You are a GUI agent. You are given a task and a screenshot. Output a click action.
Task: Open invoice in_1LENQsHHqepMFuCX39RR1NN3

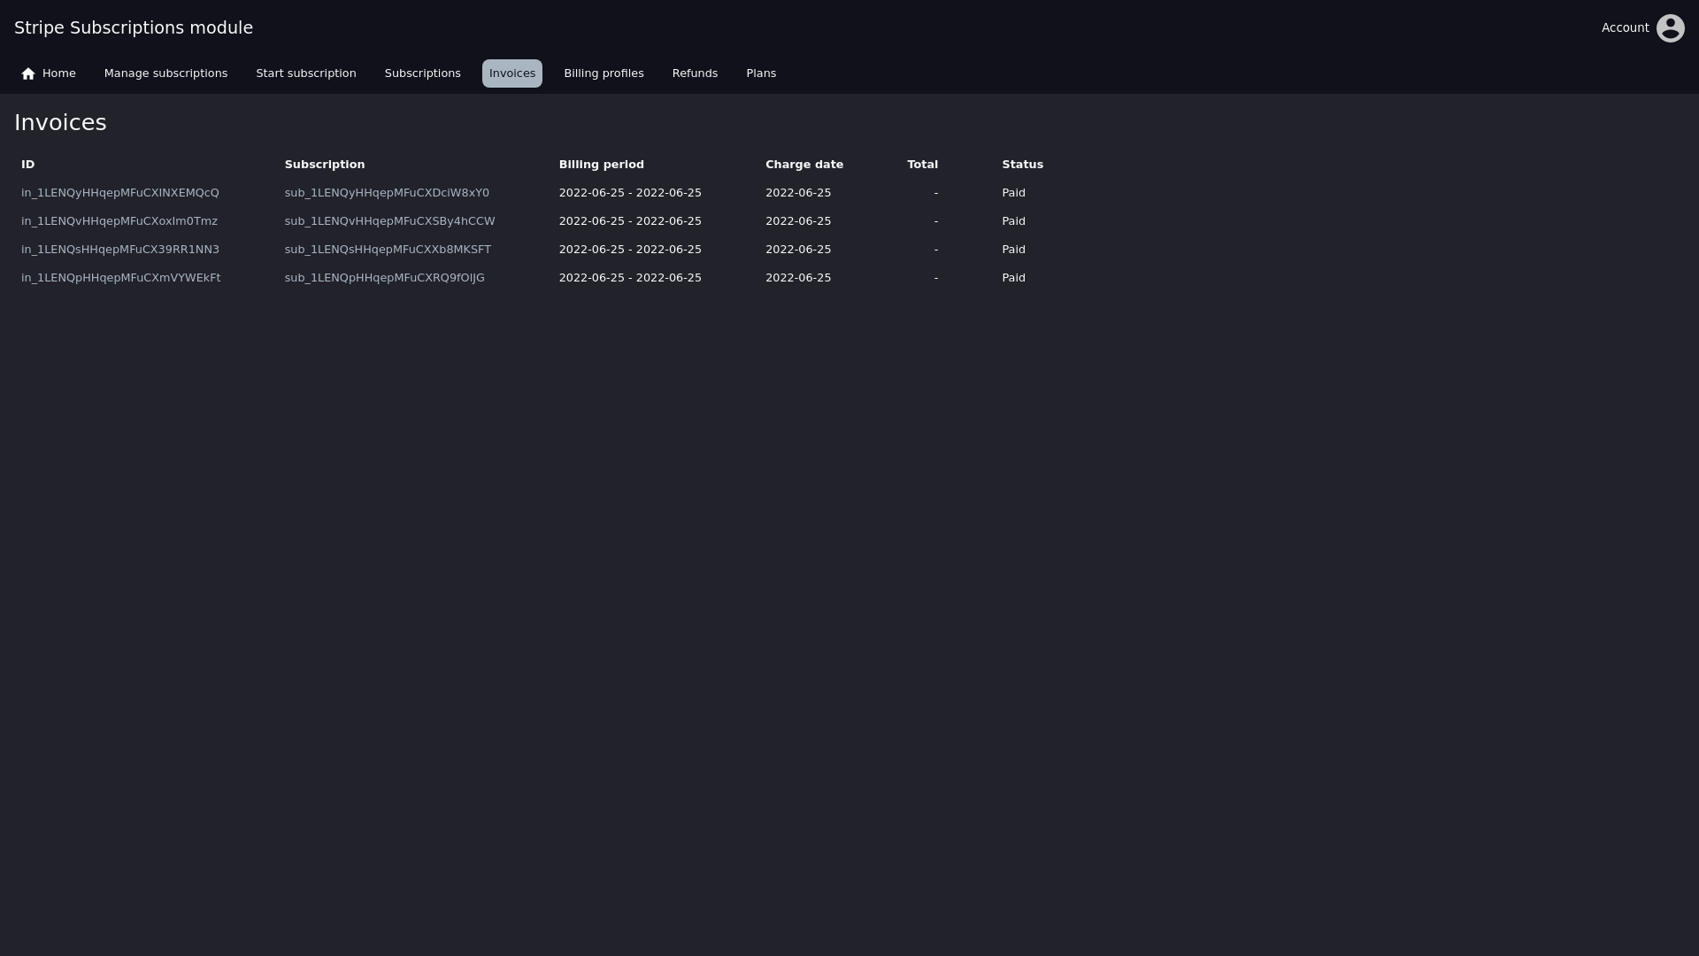click(120, 250)
